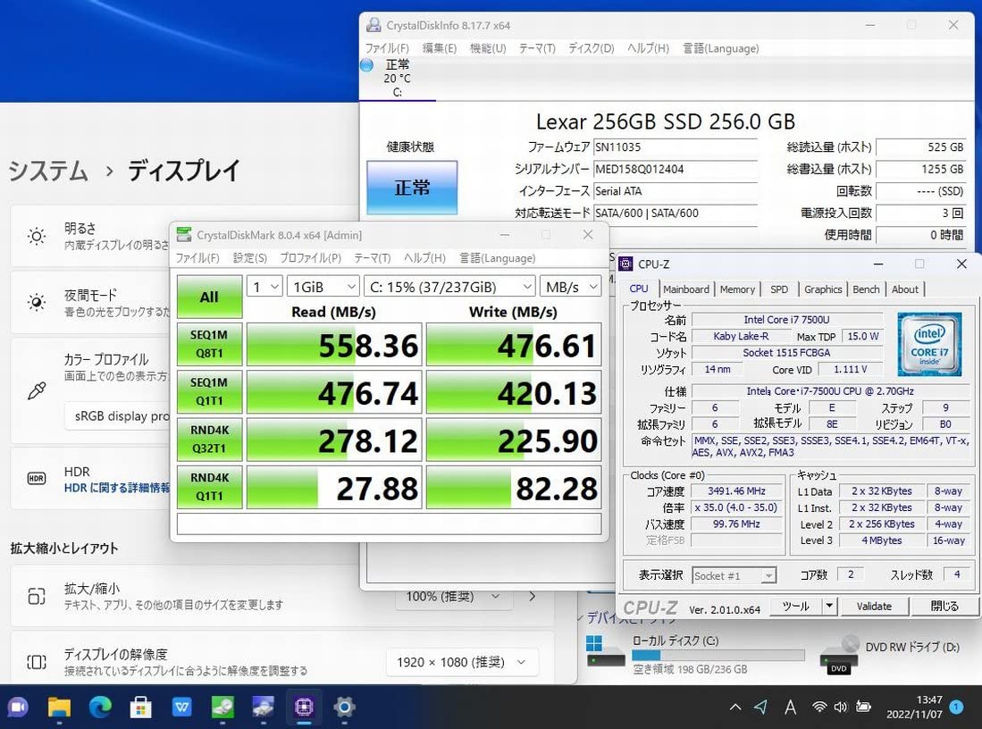Click CrystalDiskMark icon on taskbar
Image resolution: width=982 pixels, height=729 pixels.
tap(222, 708)
